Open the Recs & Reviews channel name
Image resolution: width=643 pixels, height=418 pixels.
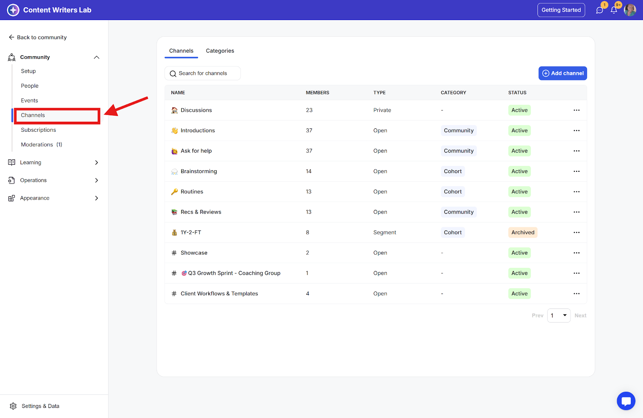[x=201, y=212]
